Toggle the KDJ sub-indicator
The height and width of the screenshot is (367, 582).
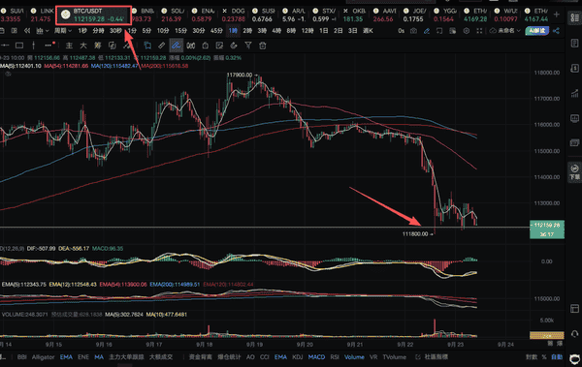(298, 357)
